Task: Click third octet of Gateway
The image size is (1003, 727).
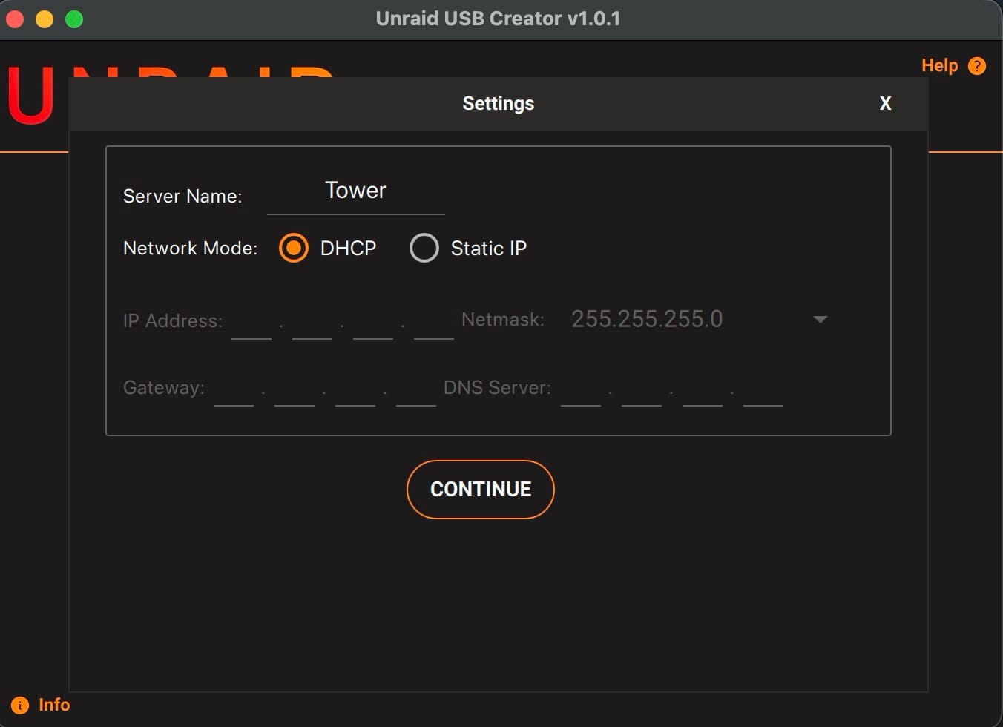Action: tap(355, 390)
